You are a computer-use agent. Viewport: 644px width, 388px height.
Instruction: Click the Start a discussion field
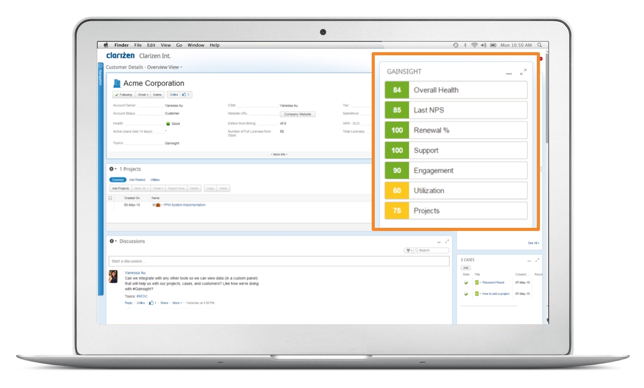click(x=279, y=261)
